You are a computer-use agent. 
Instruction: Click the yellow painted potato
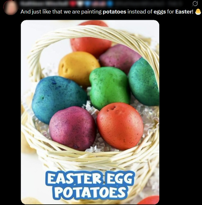78,69
